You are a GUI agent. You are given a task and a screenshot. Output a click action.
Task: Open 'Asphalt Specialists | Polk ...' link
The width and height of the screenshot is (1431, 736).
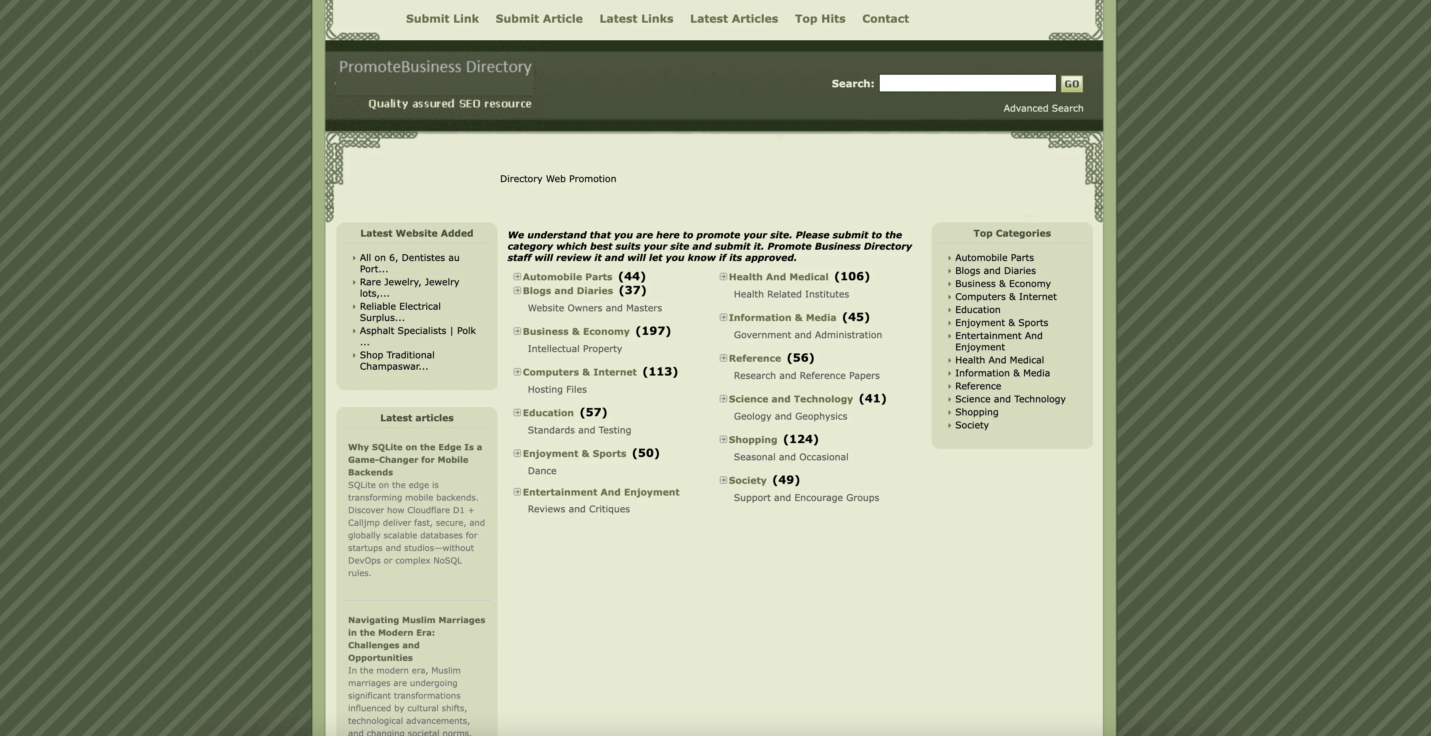418,336
